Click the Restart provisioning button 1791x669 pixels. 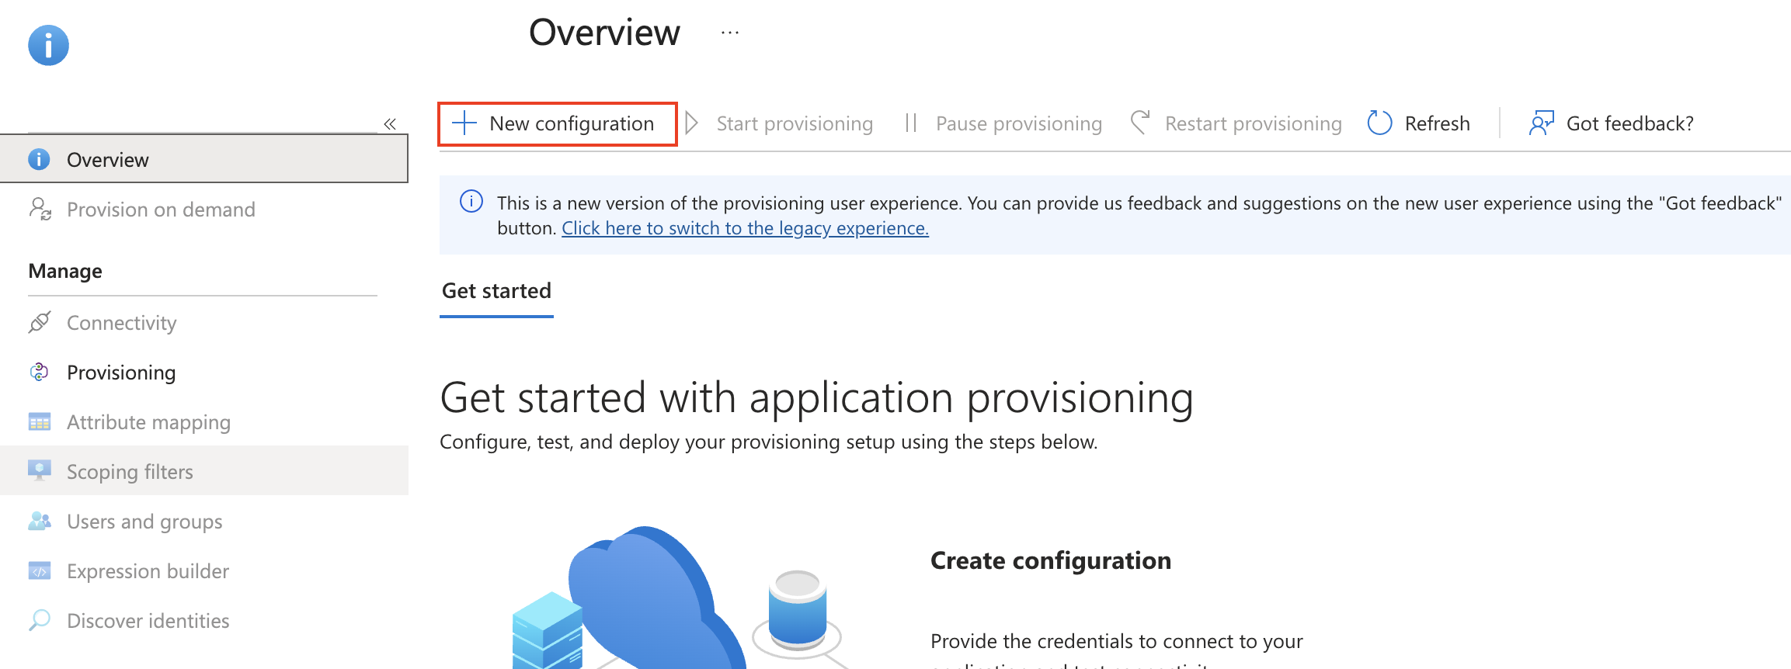click(x=1236, y=123)
